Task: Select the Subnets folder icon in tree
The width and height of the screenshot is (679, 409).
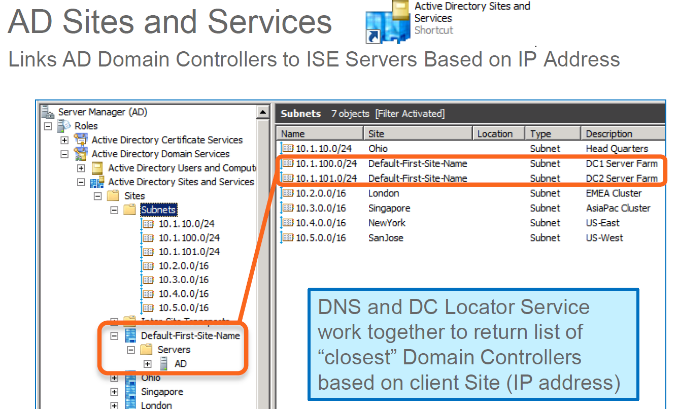Action: [x=130, y=210]
